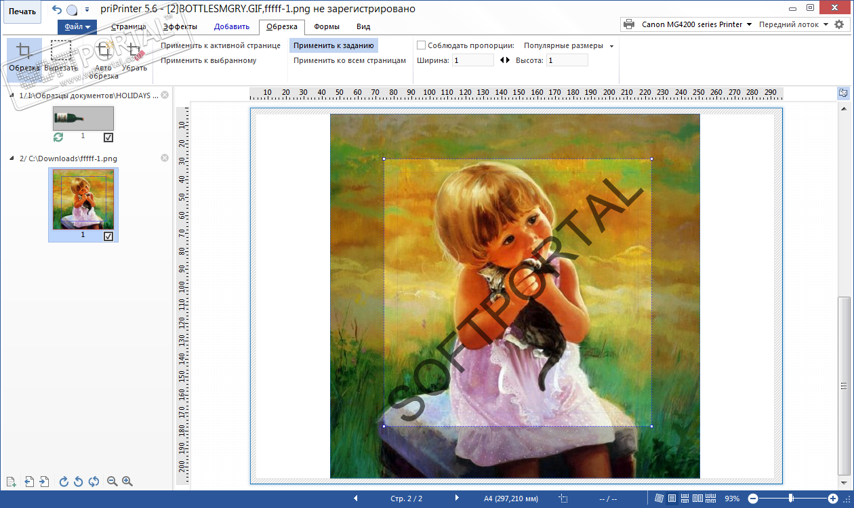This screenshot has width=854, height=508.
Task: Run the Авто обрезка auto crop tool
Action: 104,60
